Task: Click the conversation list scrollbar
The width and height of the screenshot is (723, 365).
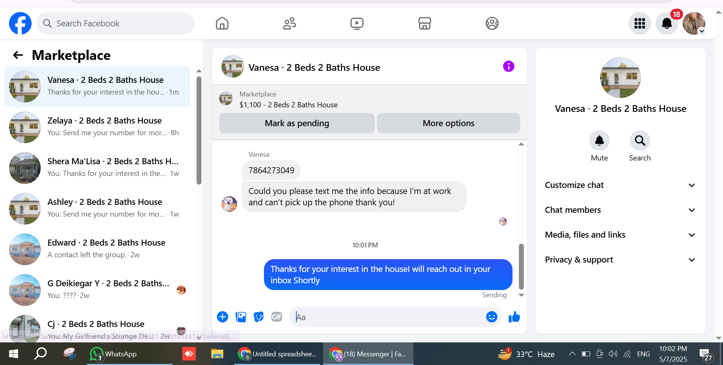Action: point(199,130)
